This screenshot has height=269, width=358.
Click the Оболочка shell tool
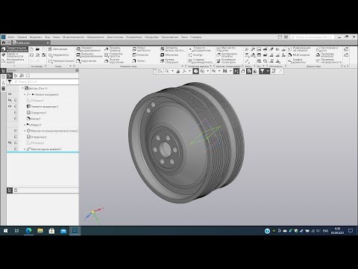point(169,55)
